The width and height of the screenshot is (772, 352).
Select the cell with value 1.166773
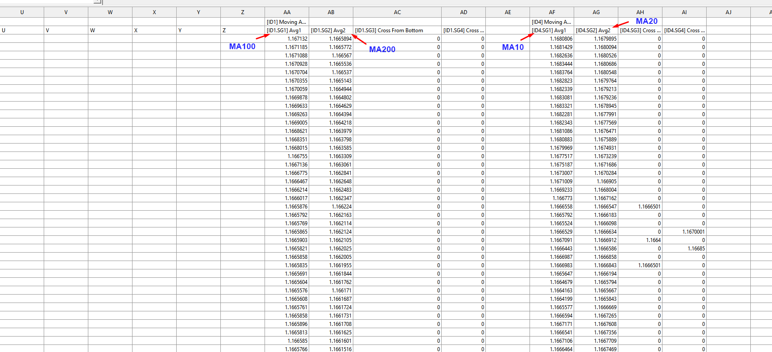(552, 198)
